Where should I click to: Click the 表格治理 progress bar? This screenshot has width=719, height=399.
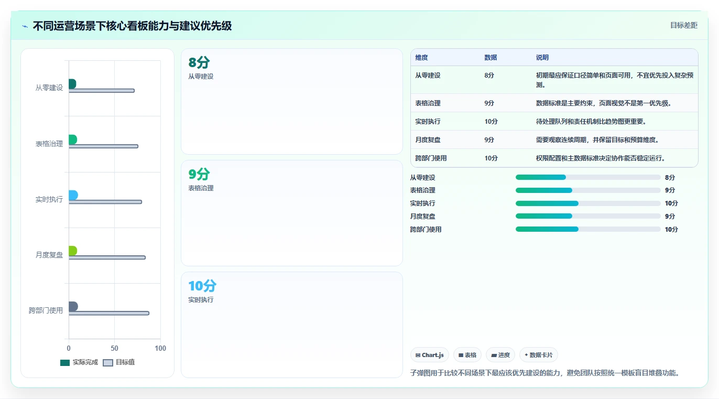pyautogui.click(x=588, y=190)
